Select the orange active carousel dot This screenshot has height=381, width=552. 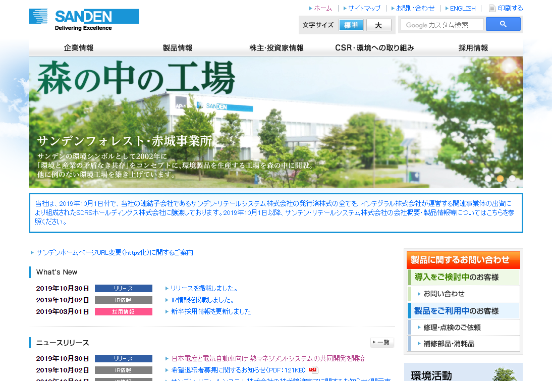(x=500, y=179)
